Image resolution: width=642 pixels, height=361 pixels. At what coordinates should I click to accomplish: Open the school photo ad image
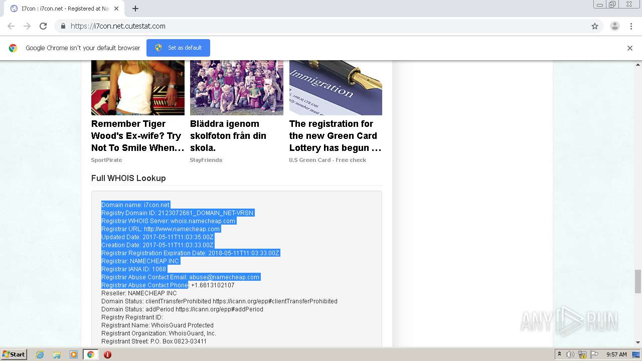[x=236, y=88]
